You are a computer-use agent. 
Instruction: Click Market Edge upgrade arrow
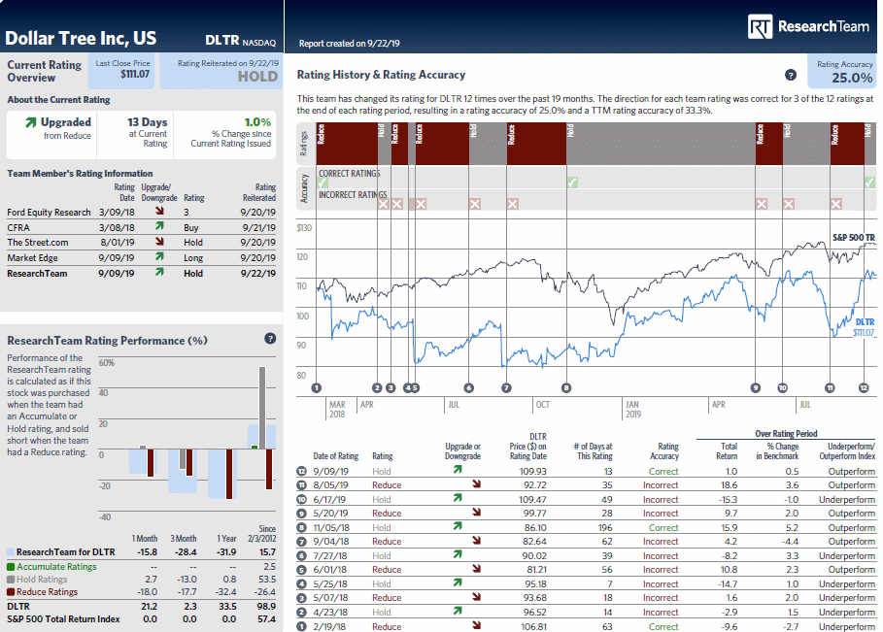160,256
